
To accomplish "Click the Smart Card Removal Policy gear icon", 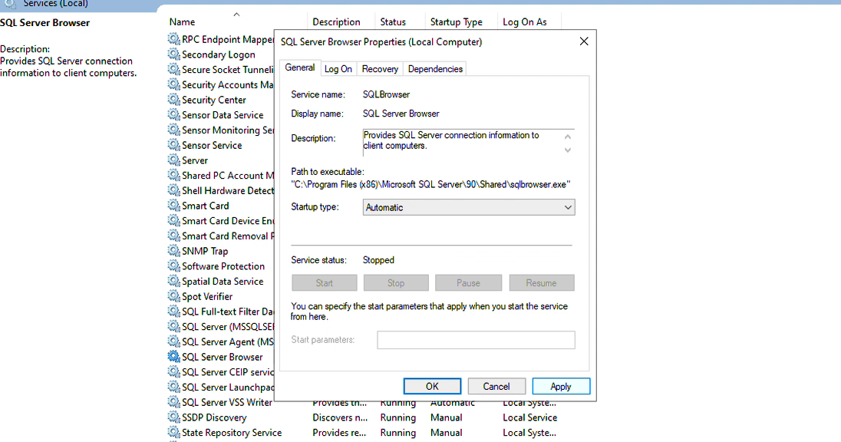I will point(173,236).
